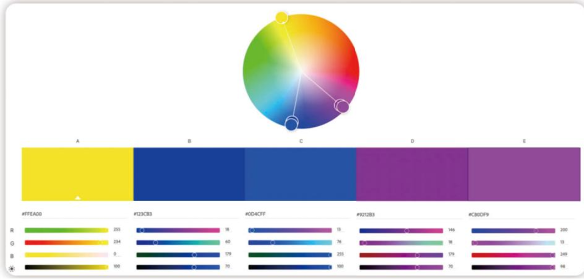Click column label C above blue swatch
Image resolution: width=584 pixels, height=279 pixels.
tap(301, 141)
